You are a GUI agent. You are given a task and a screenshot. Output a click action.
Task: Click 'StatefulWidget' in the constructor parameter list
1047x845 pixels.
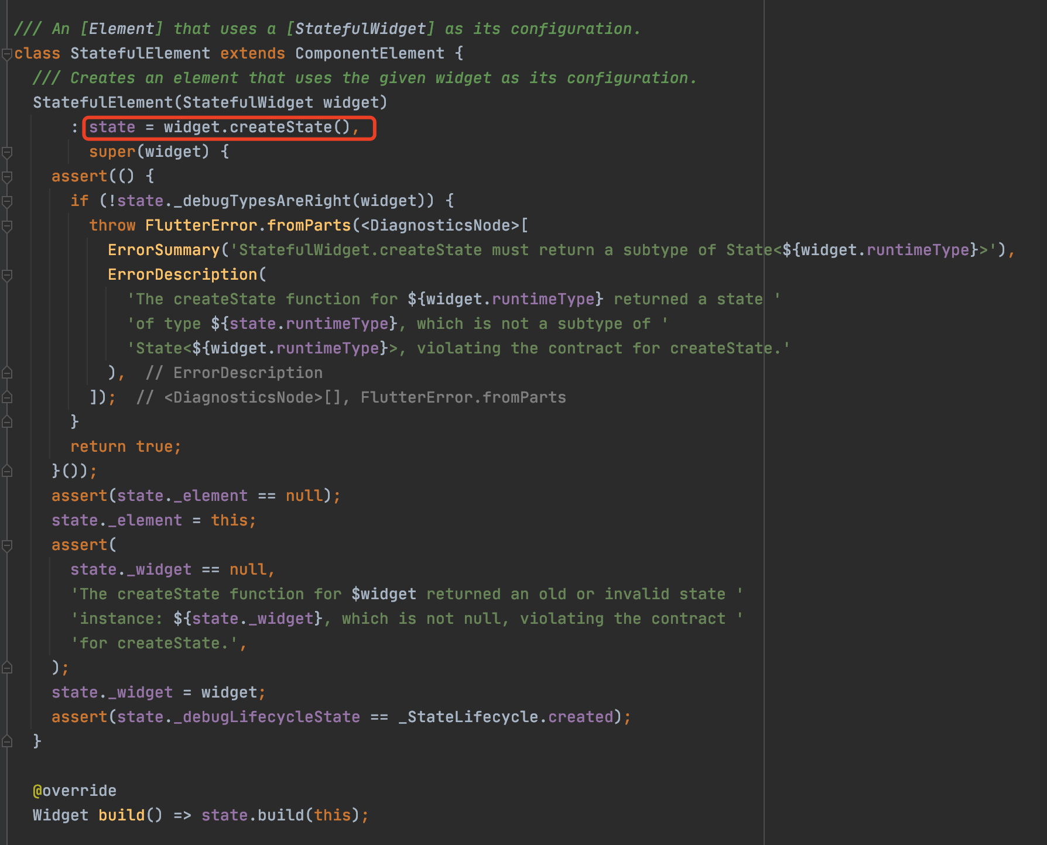tap(248, 102)
